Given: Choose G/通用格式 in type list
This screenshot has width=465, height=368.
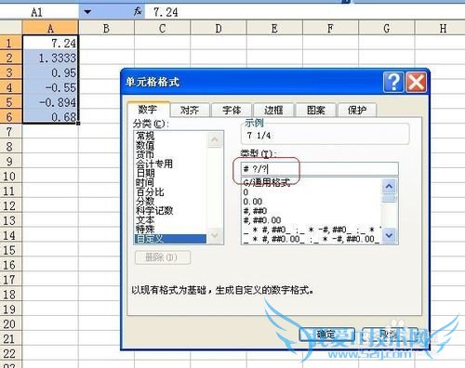Looking at the screenshot, I should tap(312, 183).
